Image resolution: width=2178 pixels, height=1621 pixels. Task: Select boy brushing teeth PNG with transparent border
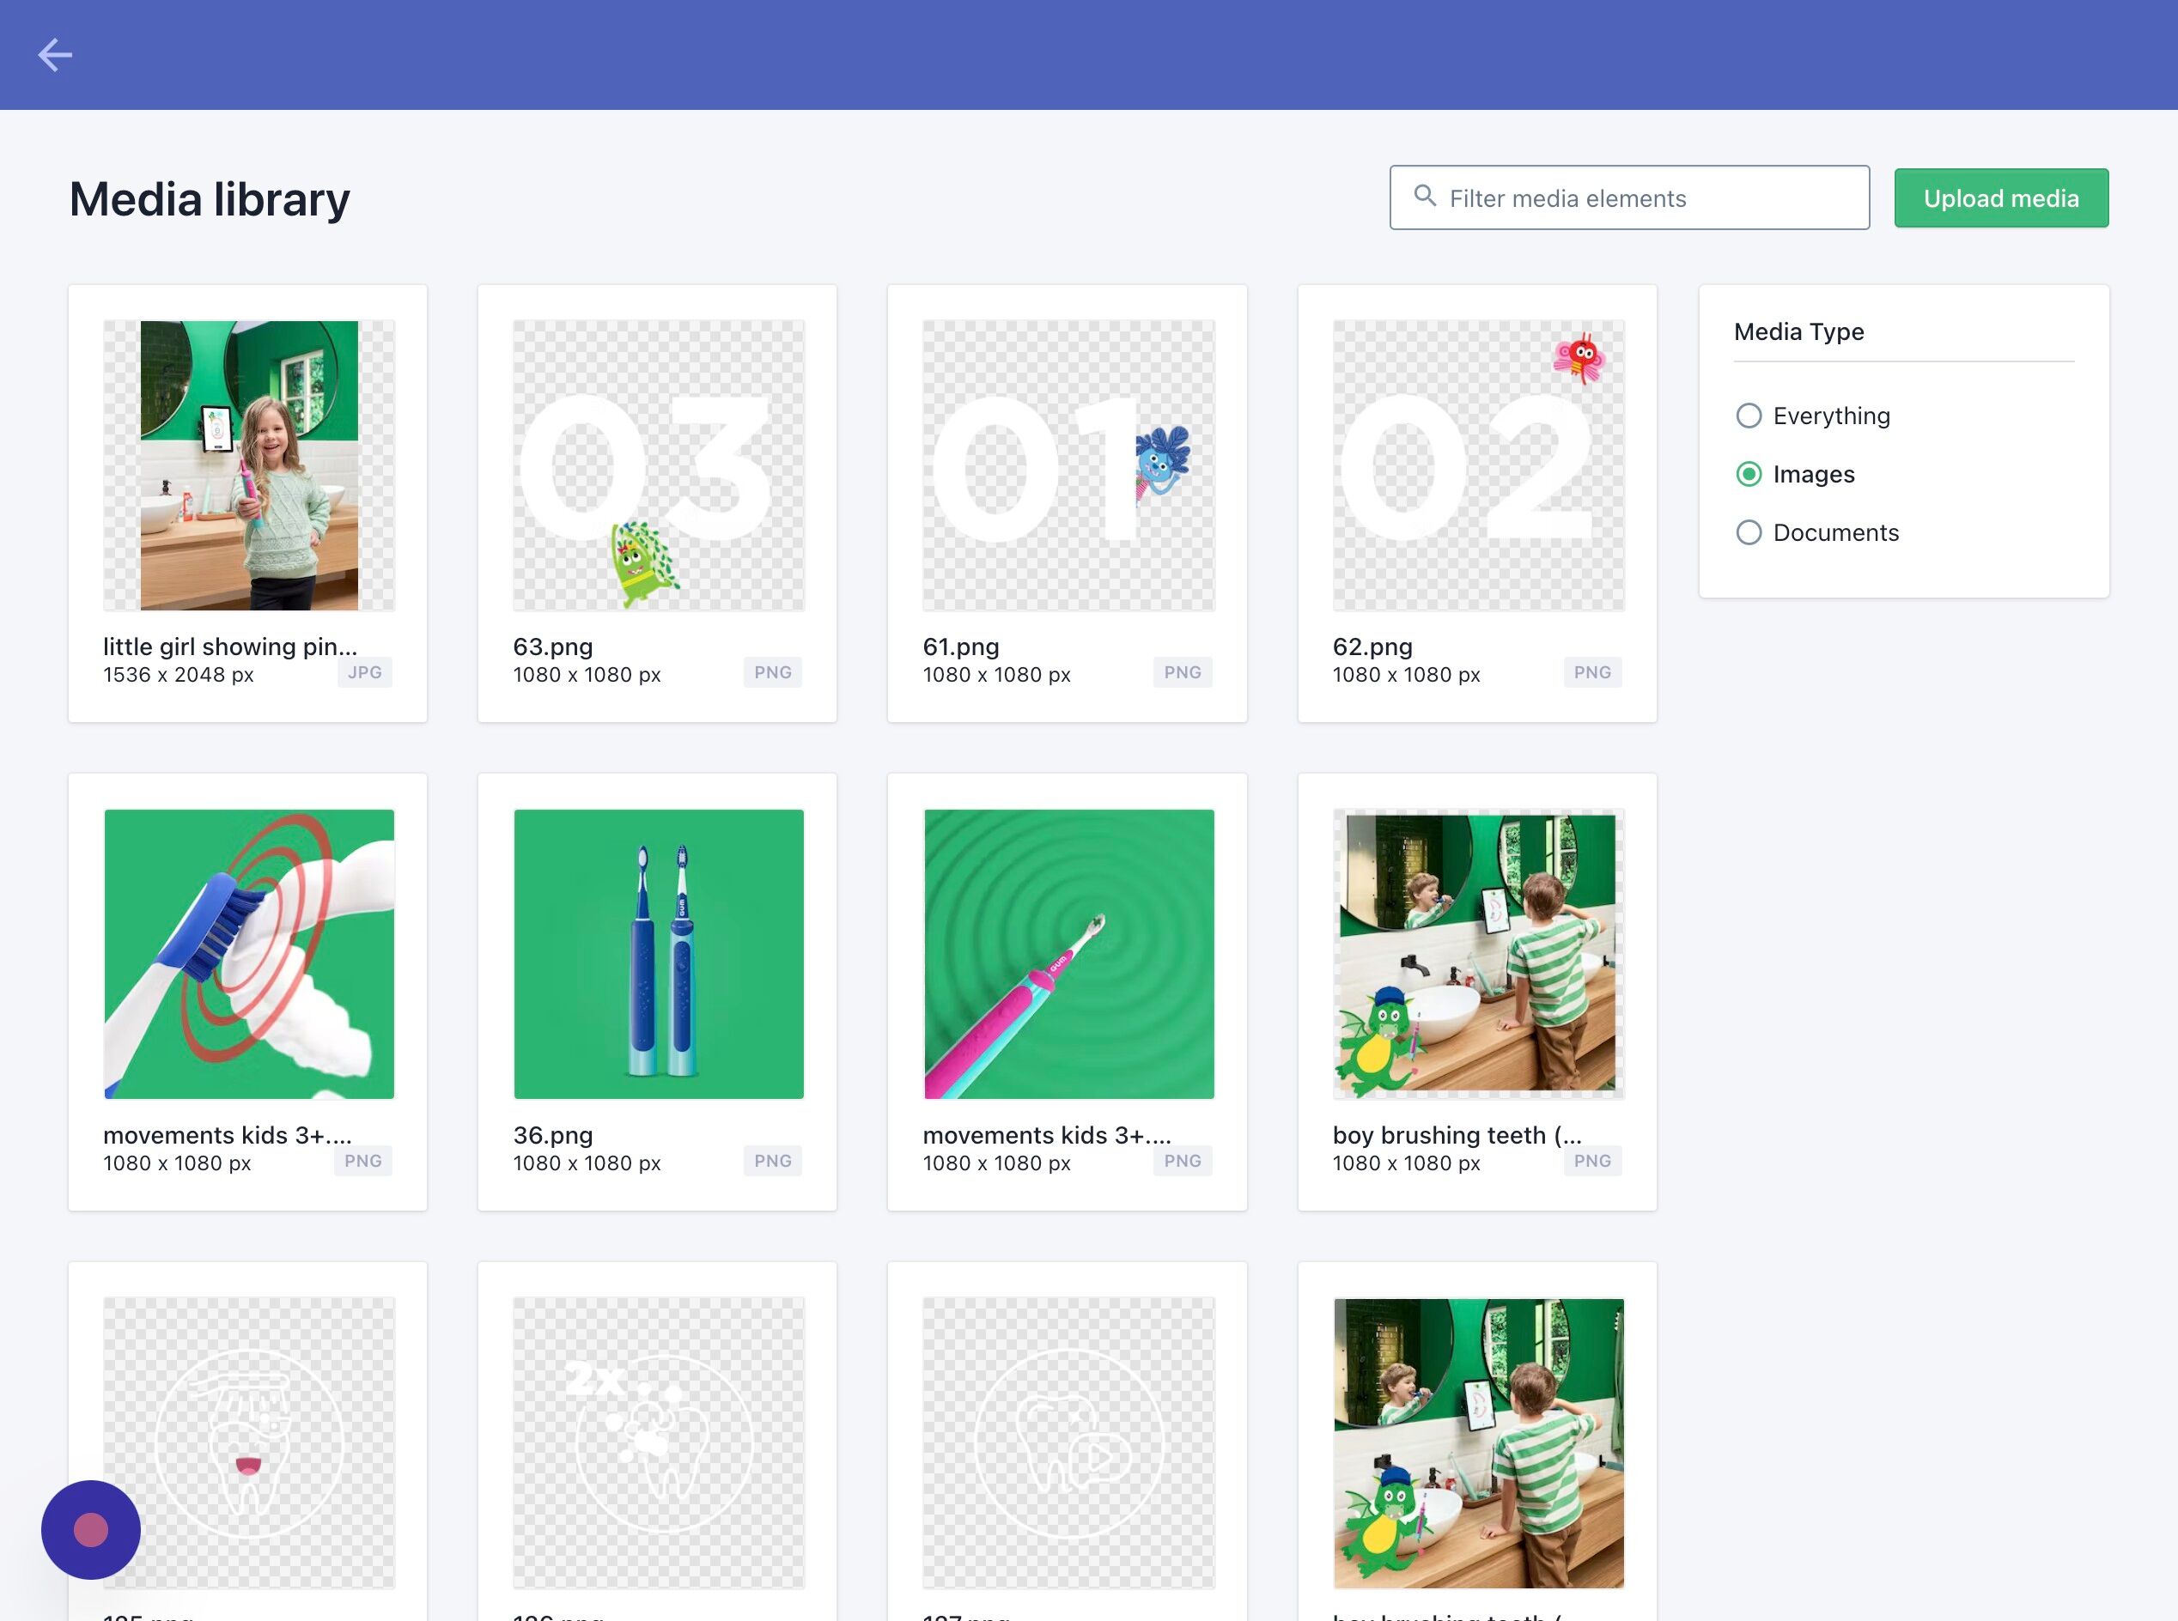click(1478, 954)
